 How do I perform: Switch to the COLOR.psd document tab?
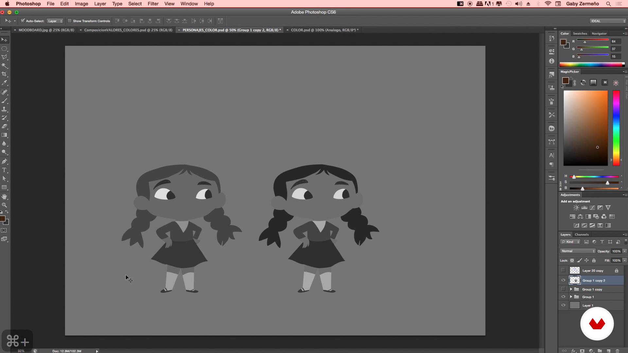(x=324, y=30)
